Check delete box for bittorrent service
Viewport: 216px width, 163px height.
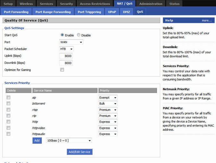point(8,103)
